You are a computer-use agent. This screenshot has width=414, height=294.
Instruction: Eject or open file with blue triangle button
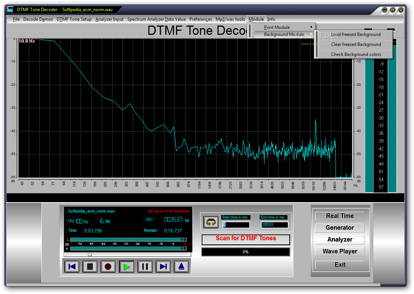pos(181,267)
